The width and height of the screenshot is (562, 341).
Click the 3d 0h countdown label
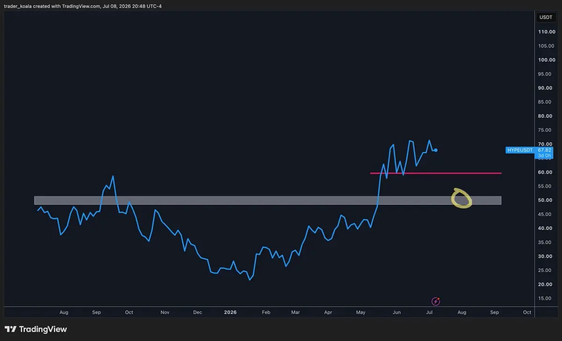[x=545, y=155]
